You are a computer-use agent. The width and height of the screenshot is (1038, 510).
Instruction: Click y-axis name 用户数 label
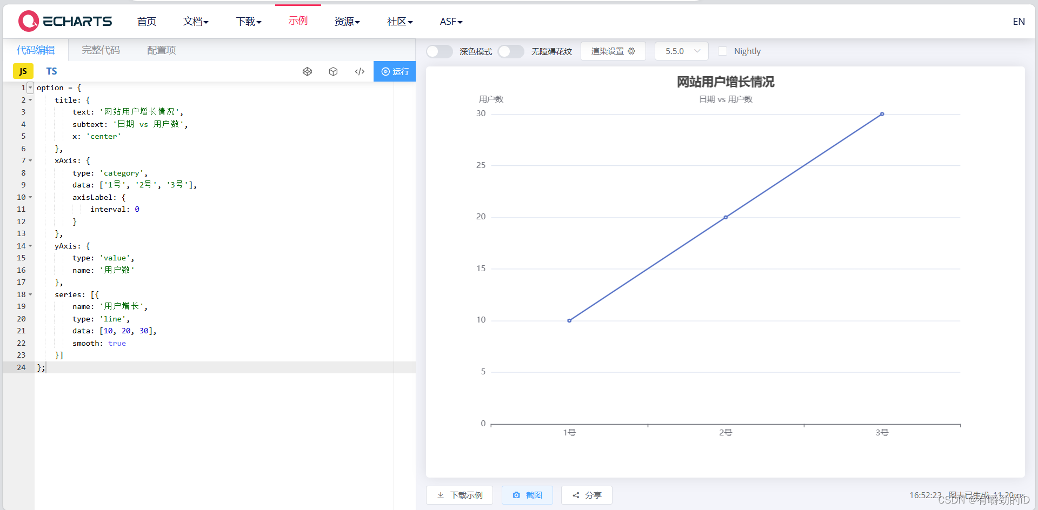pos(491,99)
